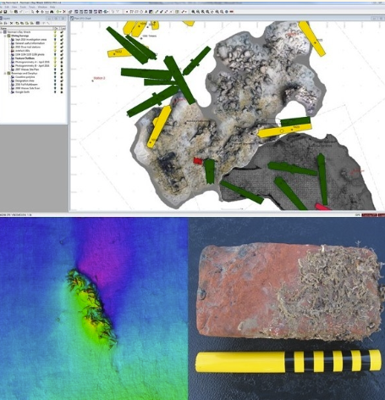Image resolution: width=385 pixels, height=400 pixels.
Task: Open dropdown arrow beside green add icon
Action: (60, 12)
